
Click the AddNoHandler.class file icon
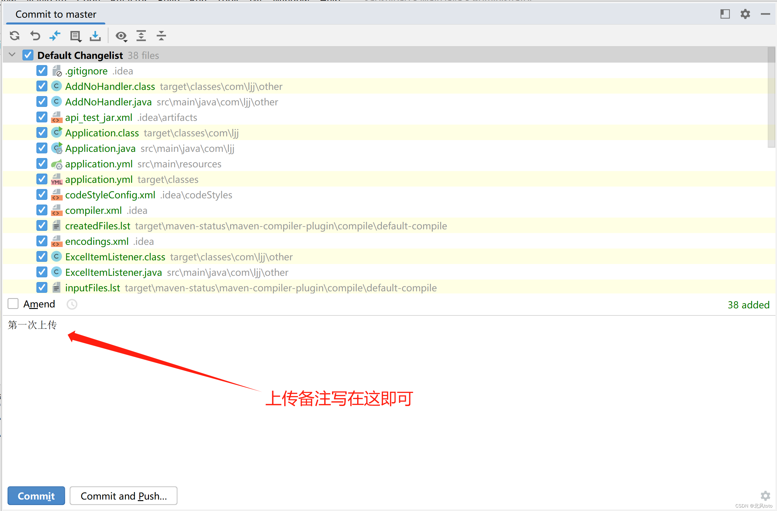(56, 86)
